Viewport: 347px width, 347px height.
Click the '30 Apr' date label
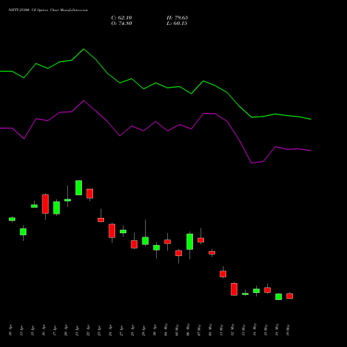click(x=155, y=330)
